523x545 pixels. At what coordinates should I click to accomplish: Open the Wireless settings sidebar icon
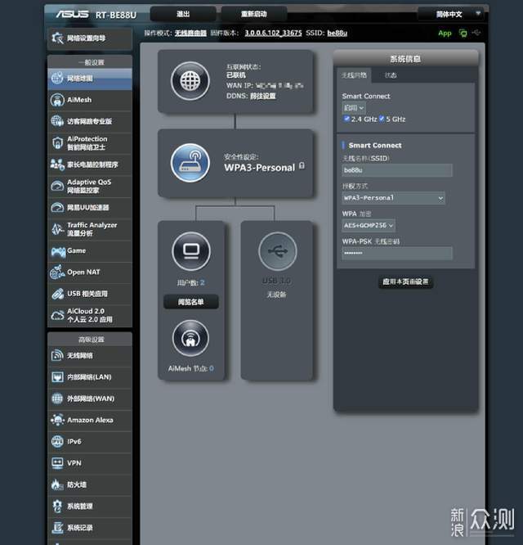click(57, 355)
